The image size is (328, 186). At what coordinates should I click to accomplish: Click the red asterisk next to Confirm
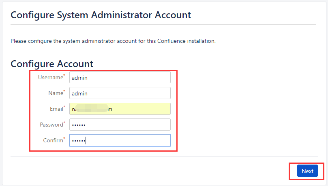64,138
